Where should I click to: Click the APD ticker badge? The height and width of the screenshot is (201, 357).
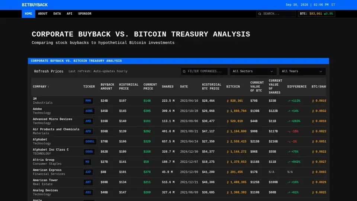88,131
